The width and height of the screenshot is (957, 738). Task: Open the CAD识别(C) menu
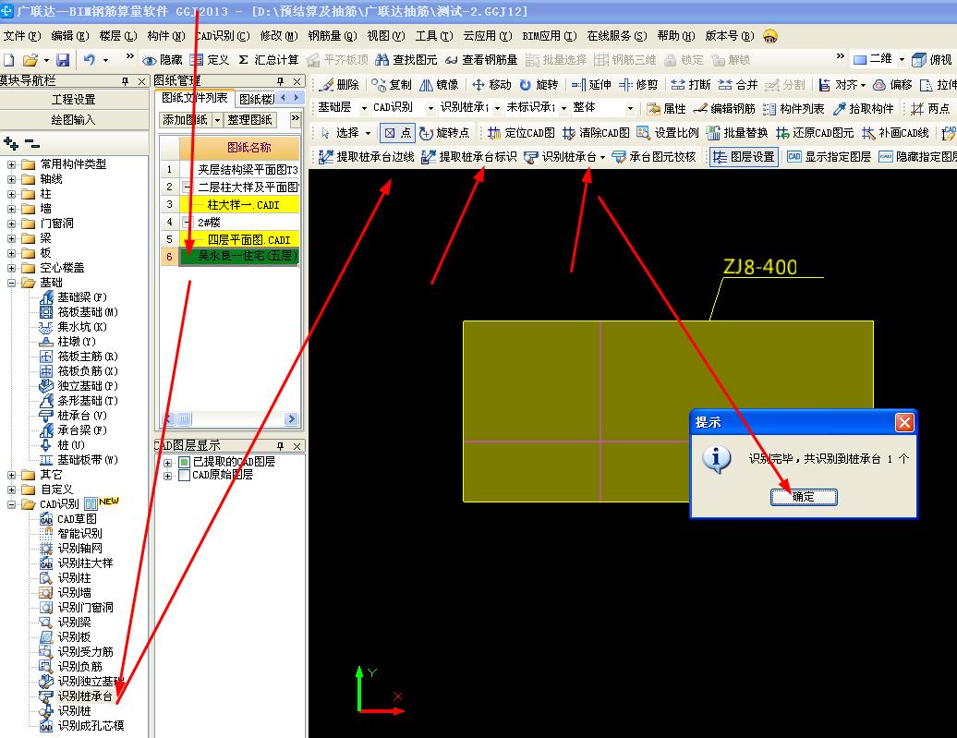tap(222, 36)
